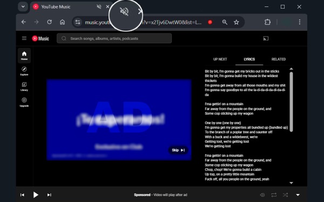The height and width of the screenshot is (202, 324).
Task: View site information icon in address bar
Action: point(78,22)
